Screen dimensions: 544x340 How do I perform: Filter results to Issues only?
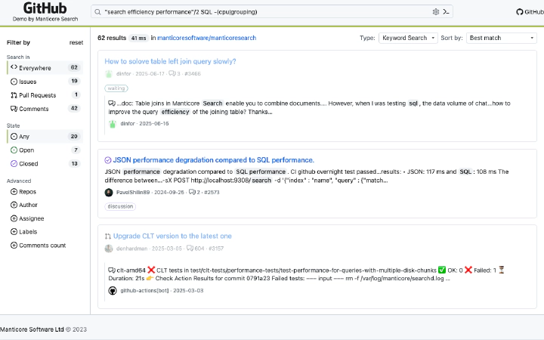click(45, 82)
